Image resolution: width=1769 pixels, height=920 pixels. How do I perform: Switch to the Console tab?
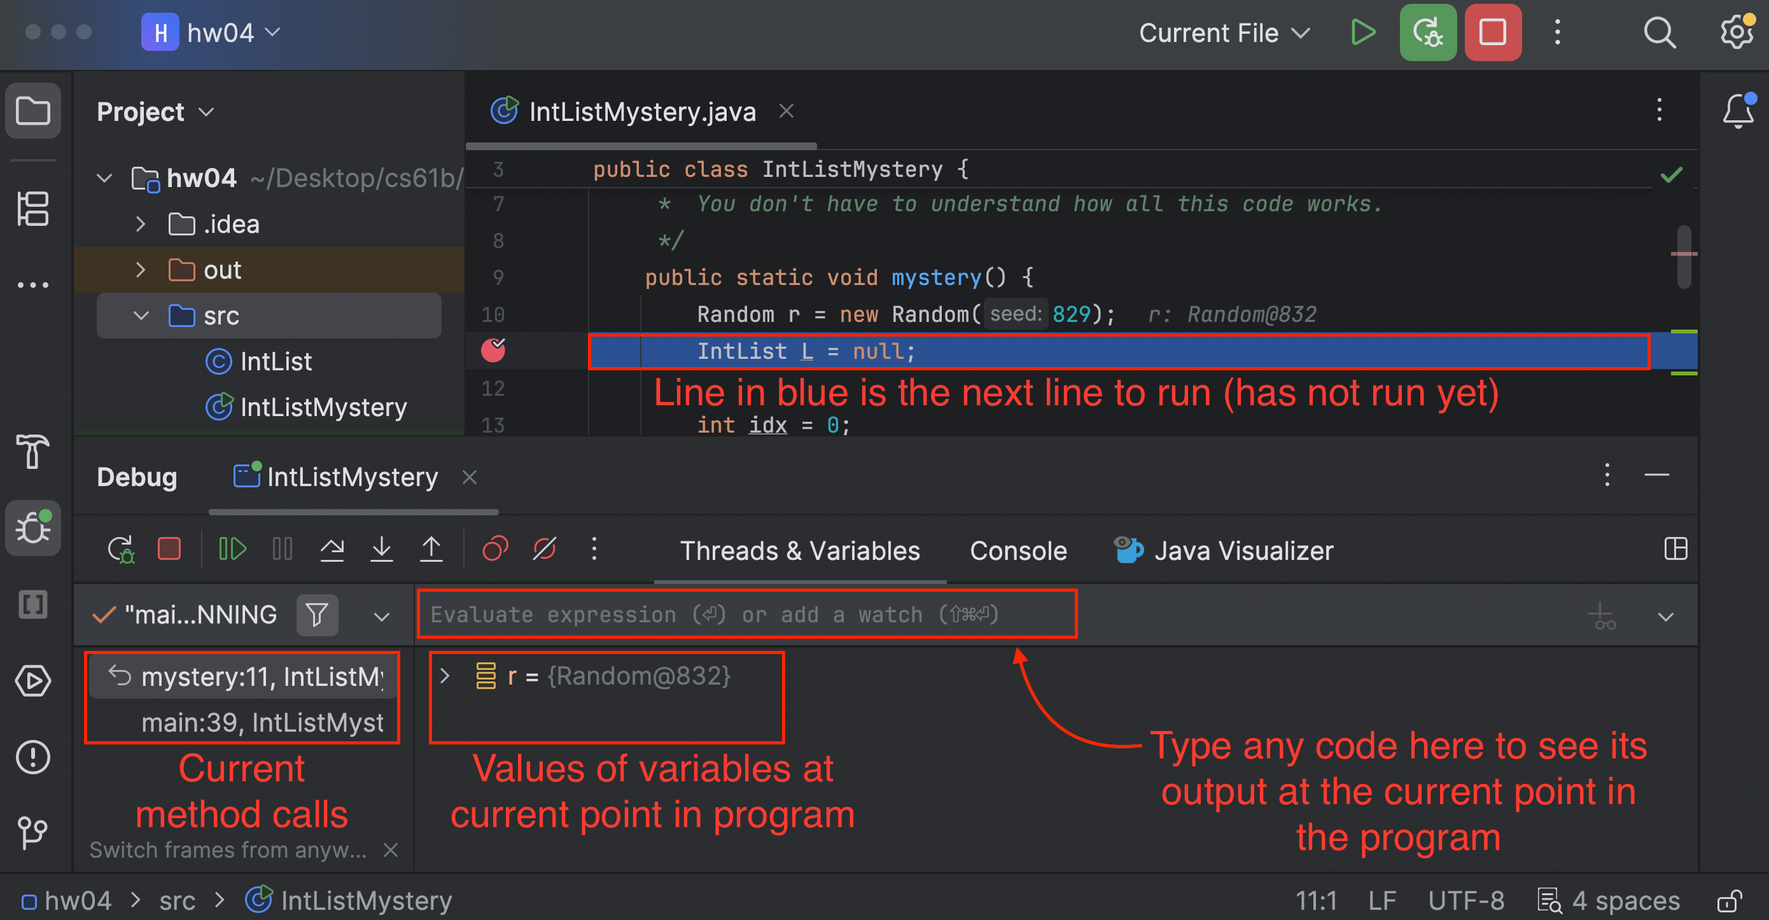(1018, 549)
